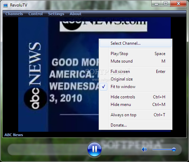Maximize the RevoluTV window
Viewport: 189px width, 162px height.
(166, 4)
